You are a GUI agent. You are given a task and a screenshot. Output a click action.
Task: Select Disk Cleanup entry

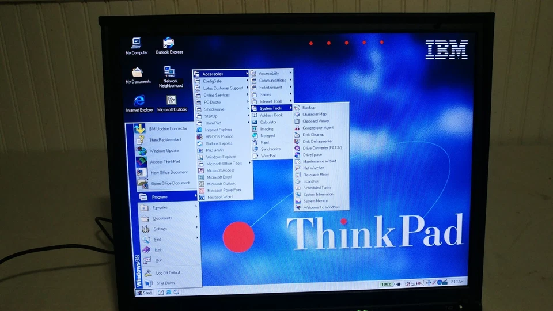pyautogui.click(x=321, y=135)
